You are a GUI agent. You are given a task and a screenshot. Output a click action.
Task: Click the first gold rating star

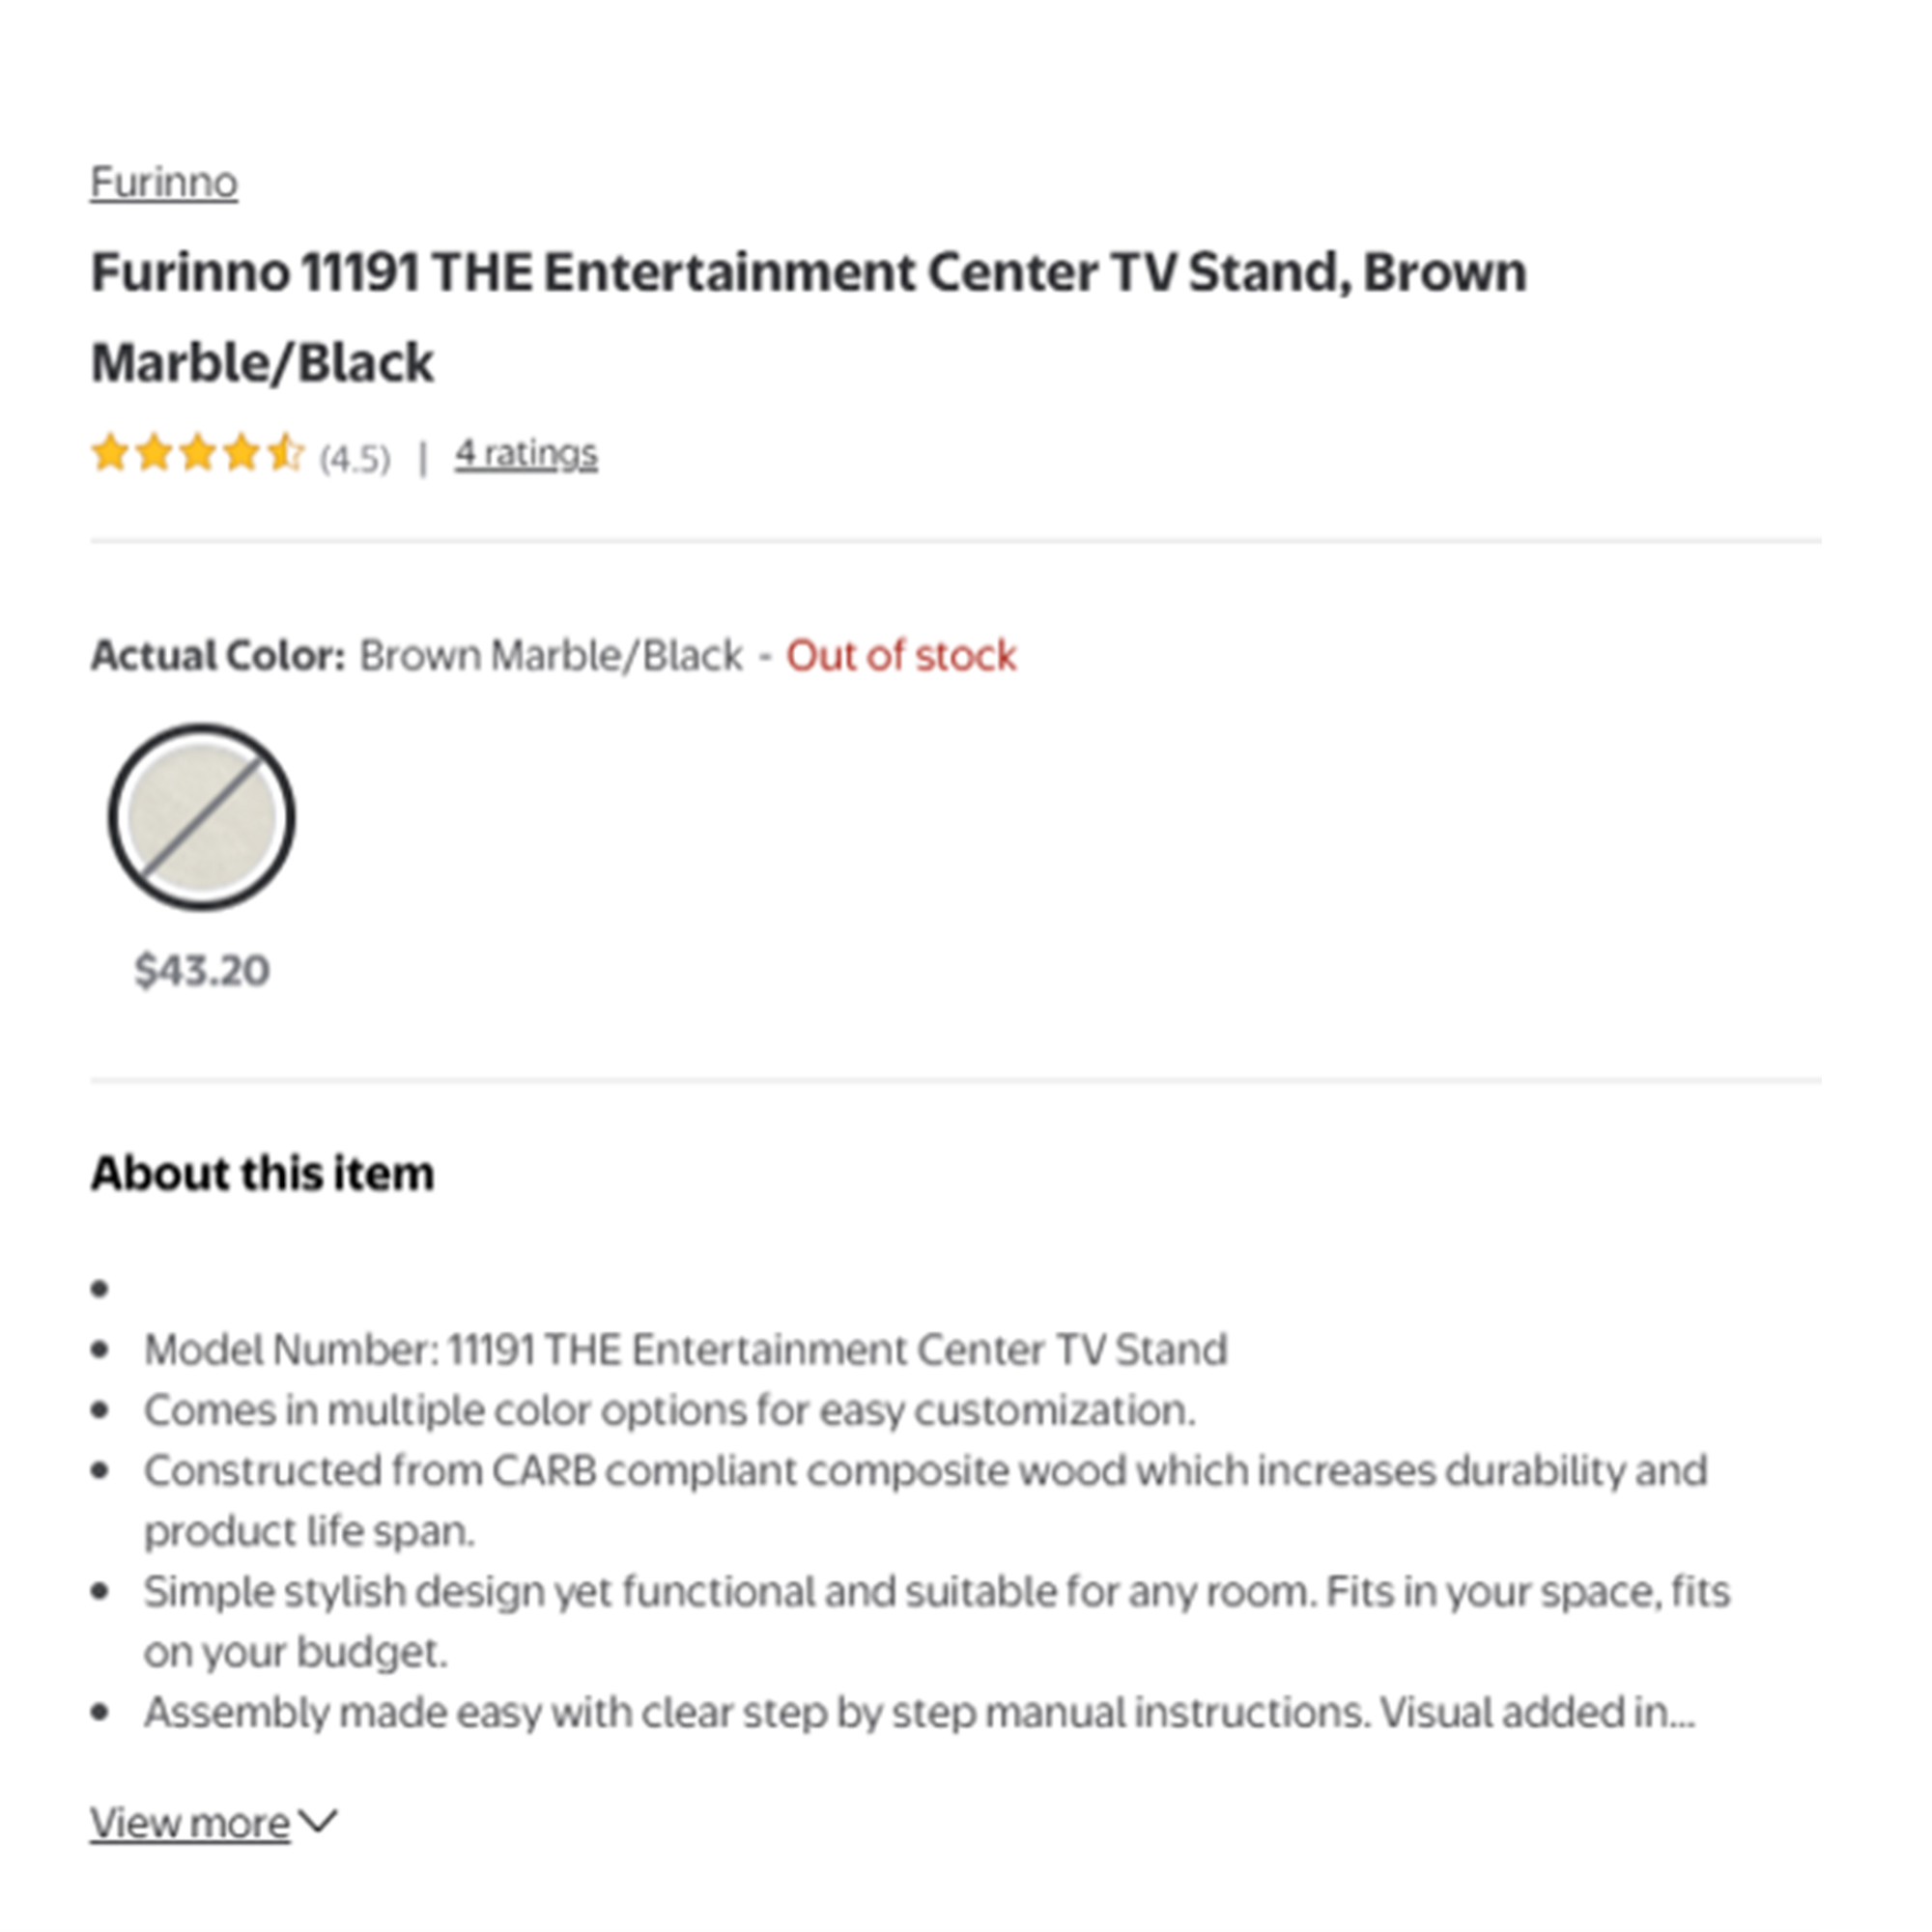point(110,453)
